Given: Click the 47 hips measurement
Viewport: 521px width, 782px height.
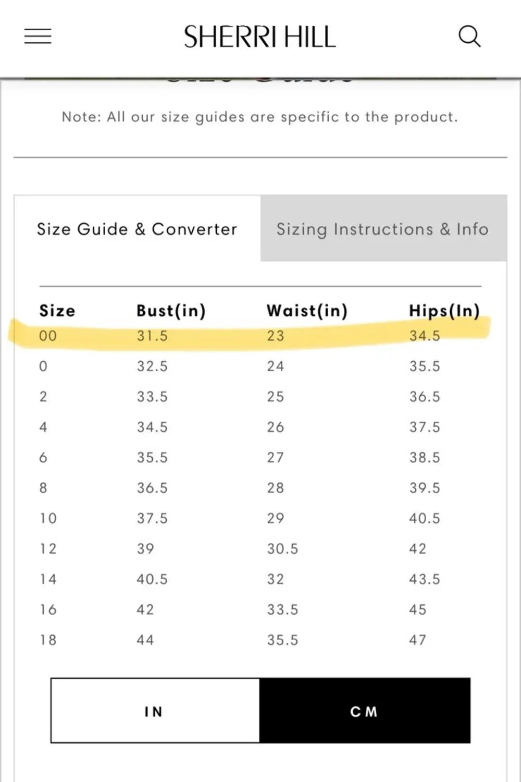Looking at the screenshot, I should [417, 640].
